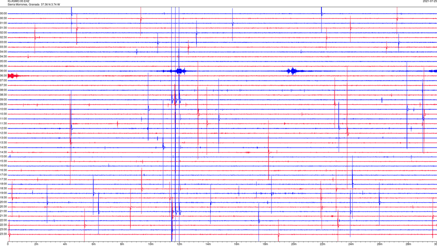Click the 18m tick on the time axis
The image size is (437, 246).
pyautogui.click(x=265, y=244)
